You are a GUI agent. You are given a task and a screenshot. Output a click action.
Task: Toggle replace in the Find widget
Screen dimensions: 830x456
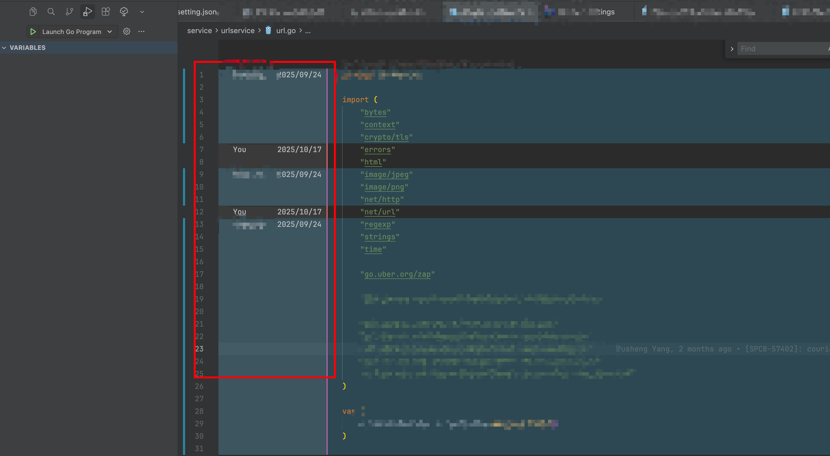(732, 49)
